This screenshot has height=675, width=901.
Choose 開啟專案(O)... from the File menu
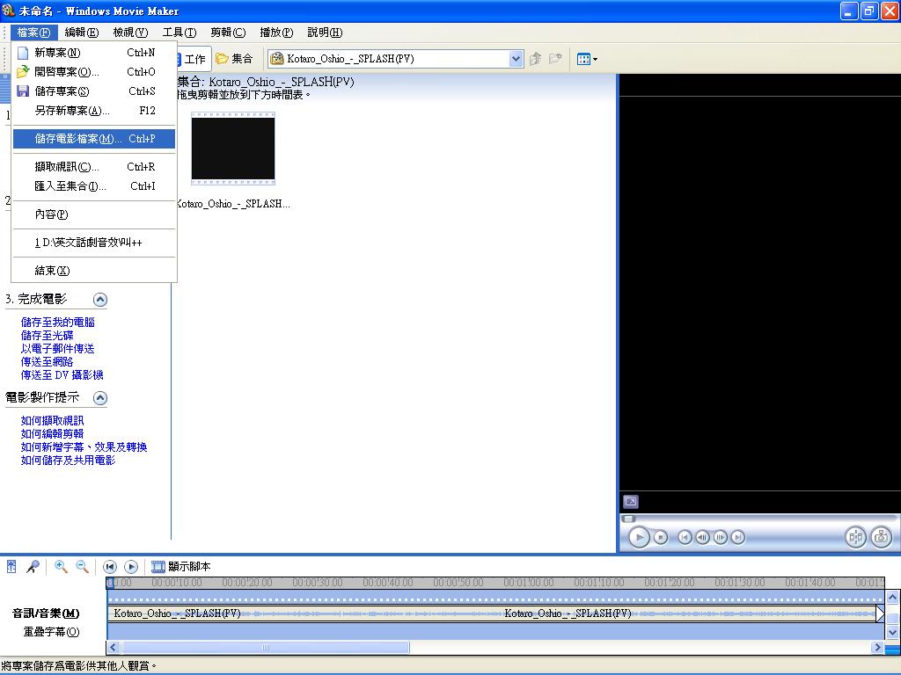tap(93, 72)
